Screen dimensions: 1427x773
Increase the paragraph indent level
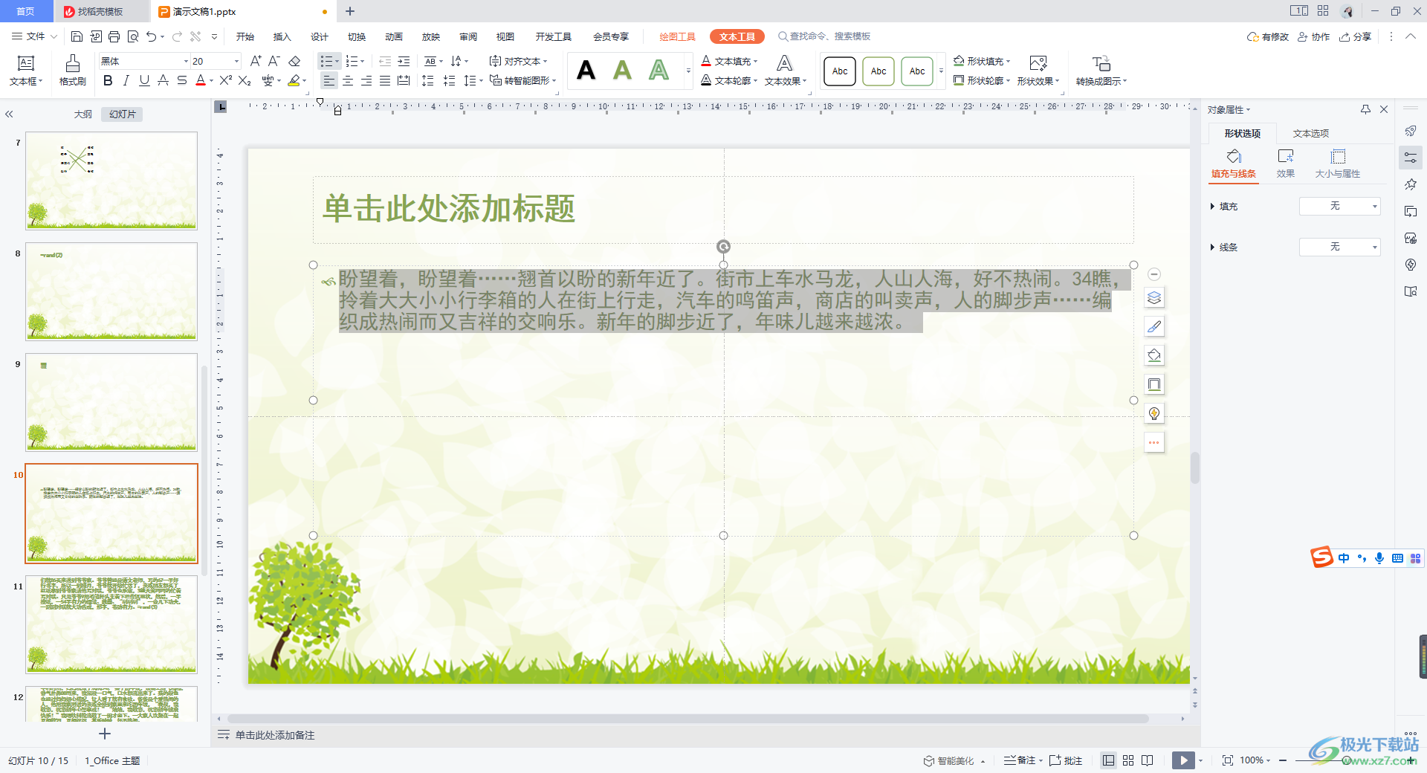(404, 61)
